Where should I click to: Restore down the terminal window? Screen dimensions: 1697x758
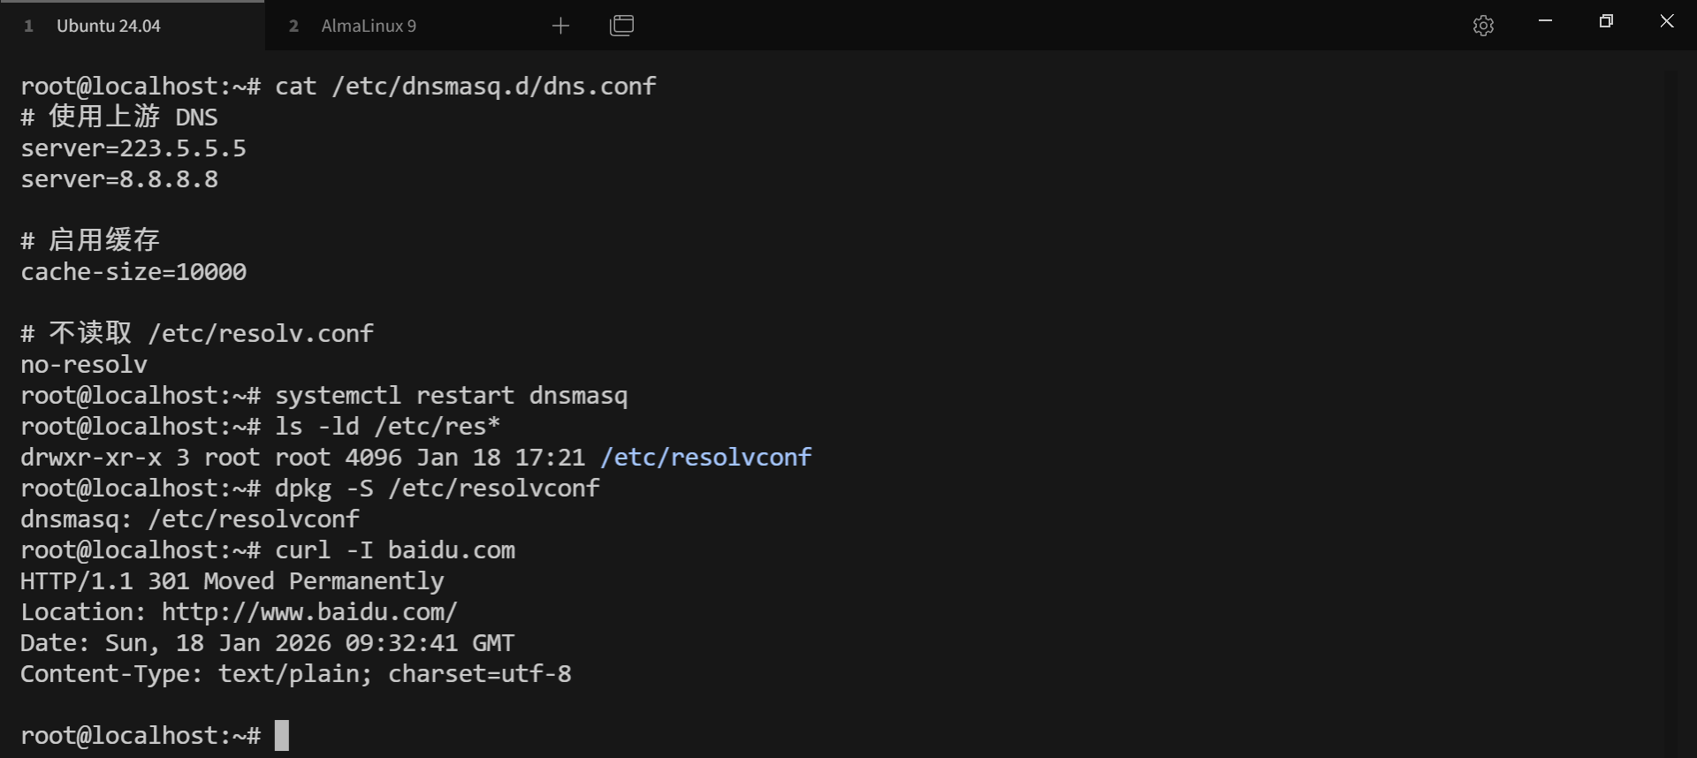(1606, 21)
